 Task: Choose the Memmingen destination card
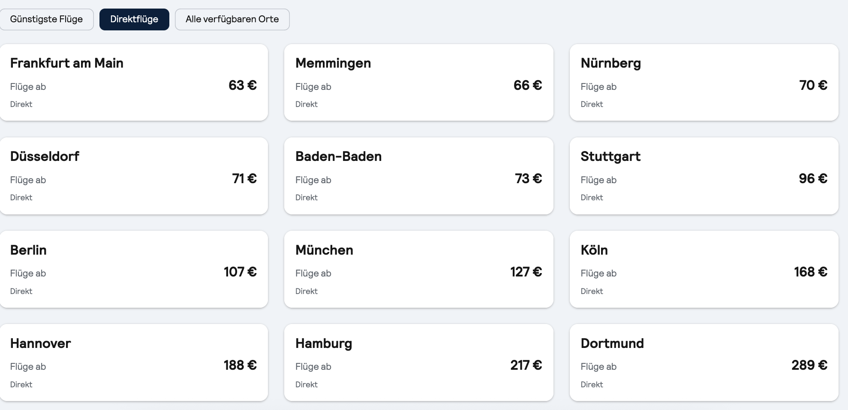pos(419,82)
